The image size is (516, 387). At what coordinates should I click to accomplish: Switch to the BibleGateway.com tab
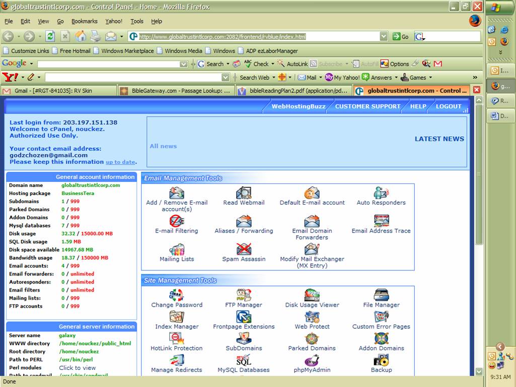click(x=175, y=91)
